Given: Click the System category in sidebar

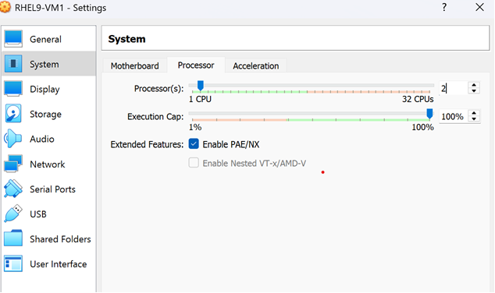Looking at the screenshot, I should [49, 64].
